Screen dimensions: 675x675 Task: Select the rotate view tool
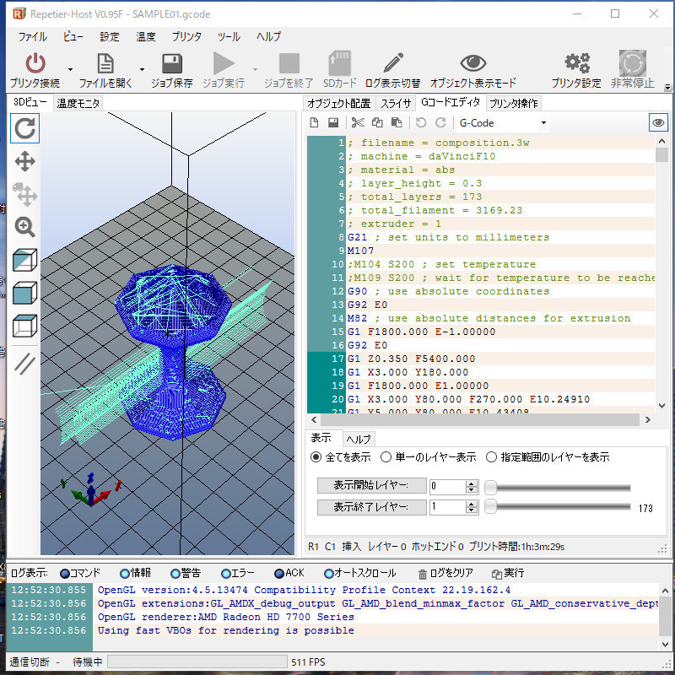tap(25, 128)
